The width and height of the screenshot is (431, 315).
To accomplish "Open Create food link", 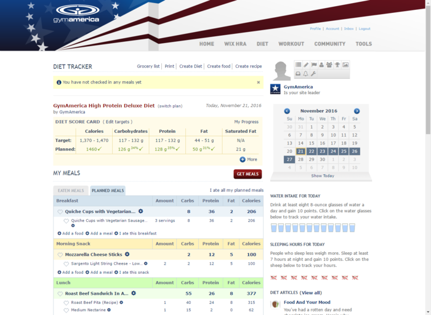I will (219, 66).
